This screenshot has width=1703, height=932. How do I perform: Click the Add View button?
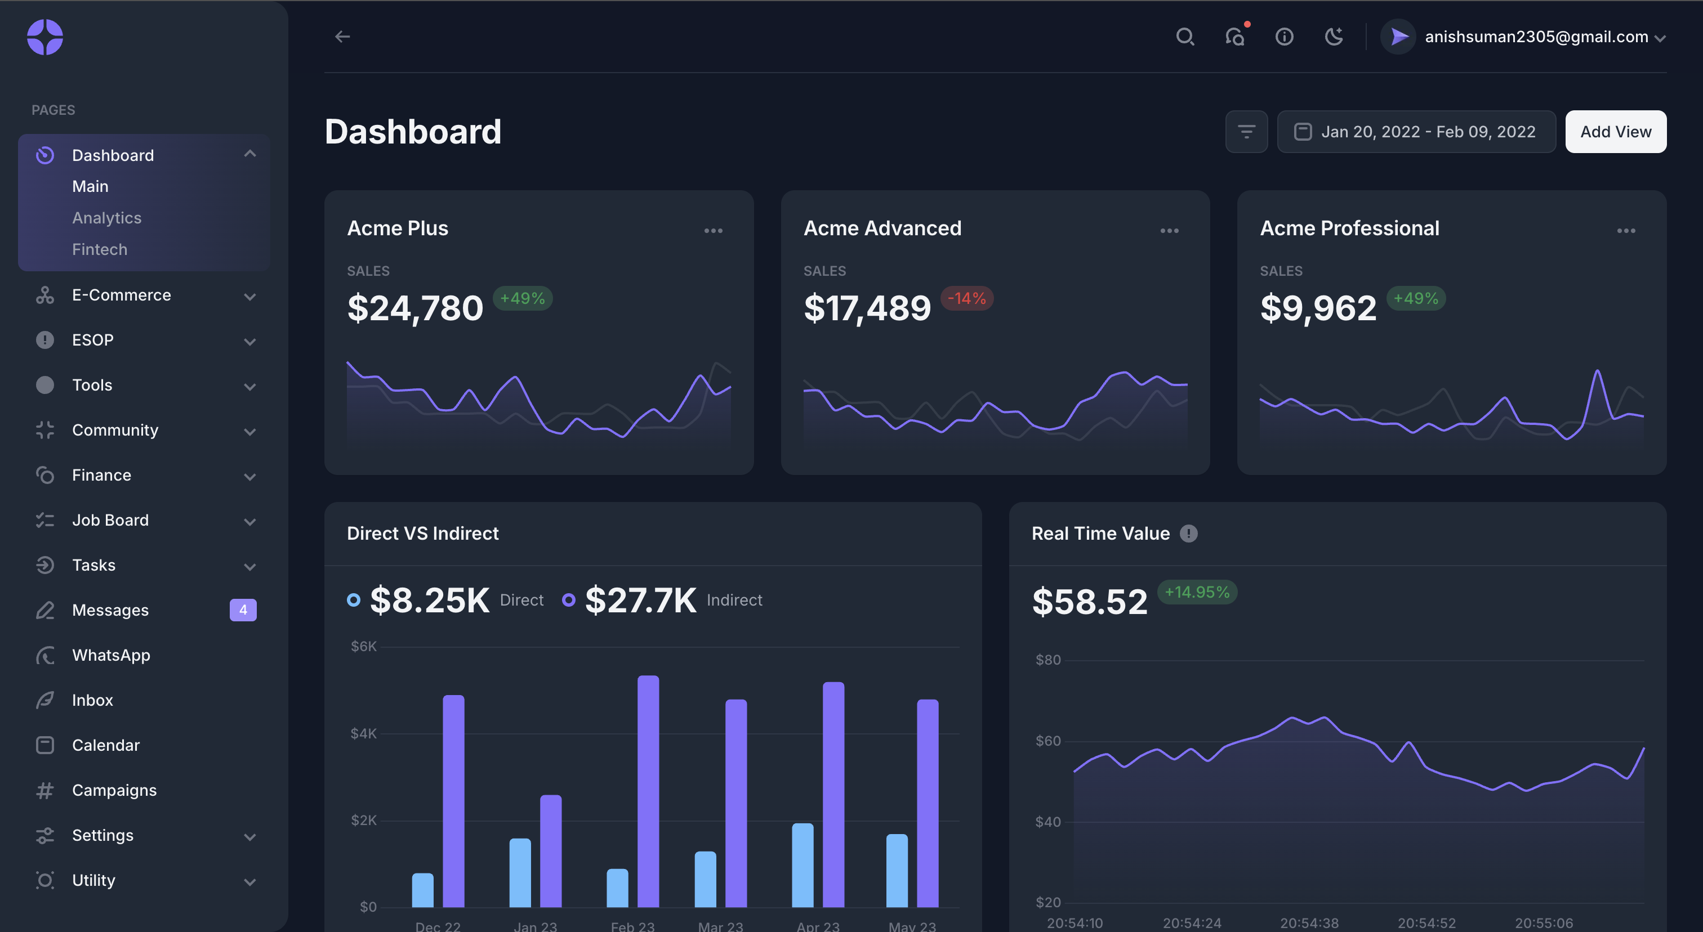(x=1615, y=132)
